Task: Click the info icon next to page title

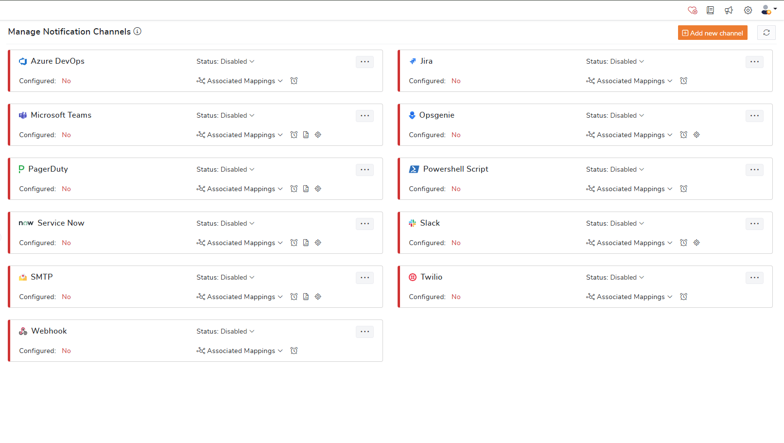Action: (x=138, y=31)
